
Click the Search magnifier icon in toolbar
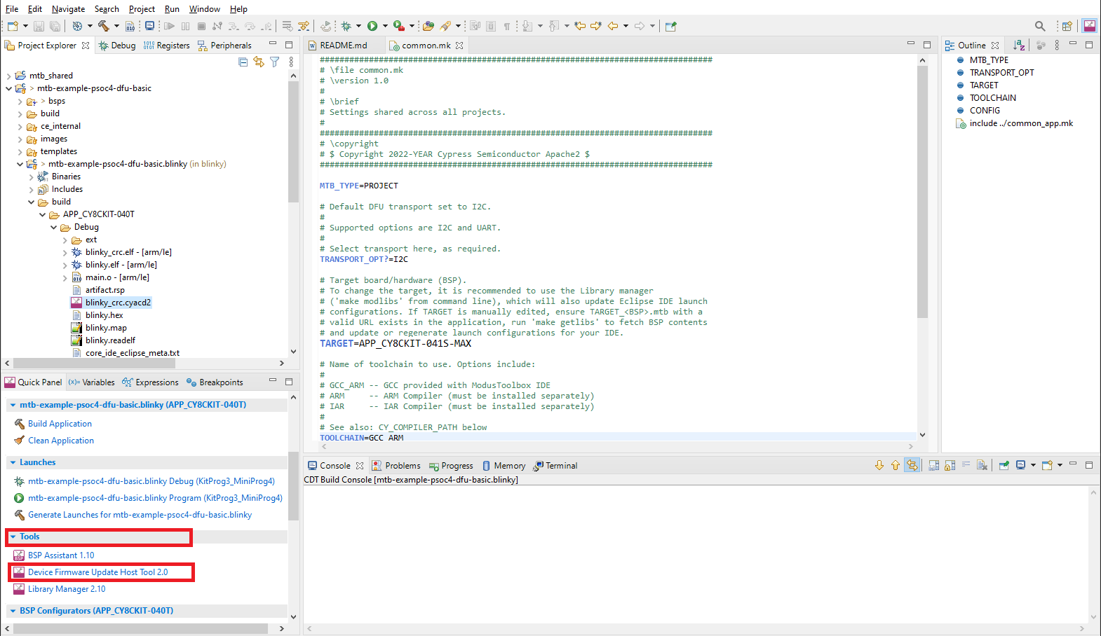point(1040,26)
